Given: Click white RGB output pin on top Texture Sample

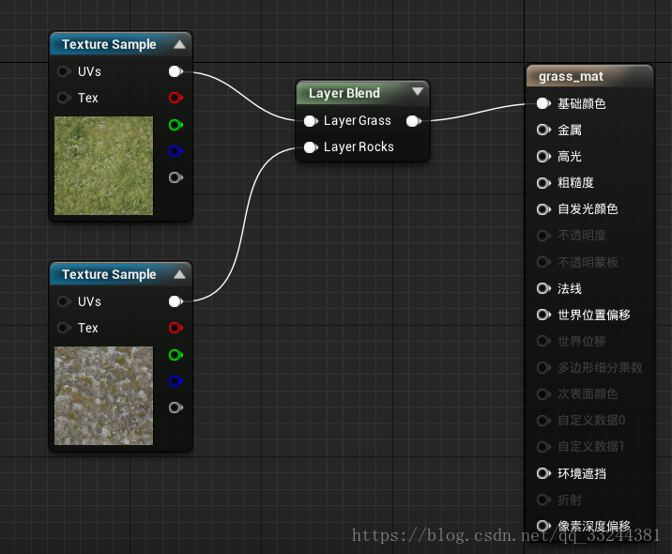Looking at the screenshot, I should 176,71.
